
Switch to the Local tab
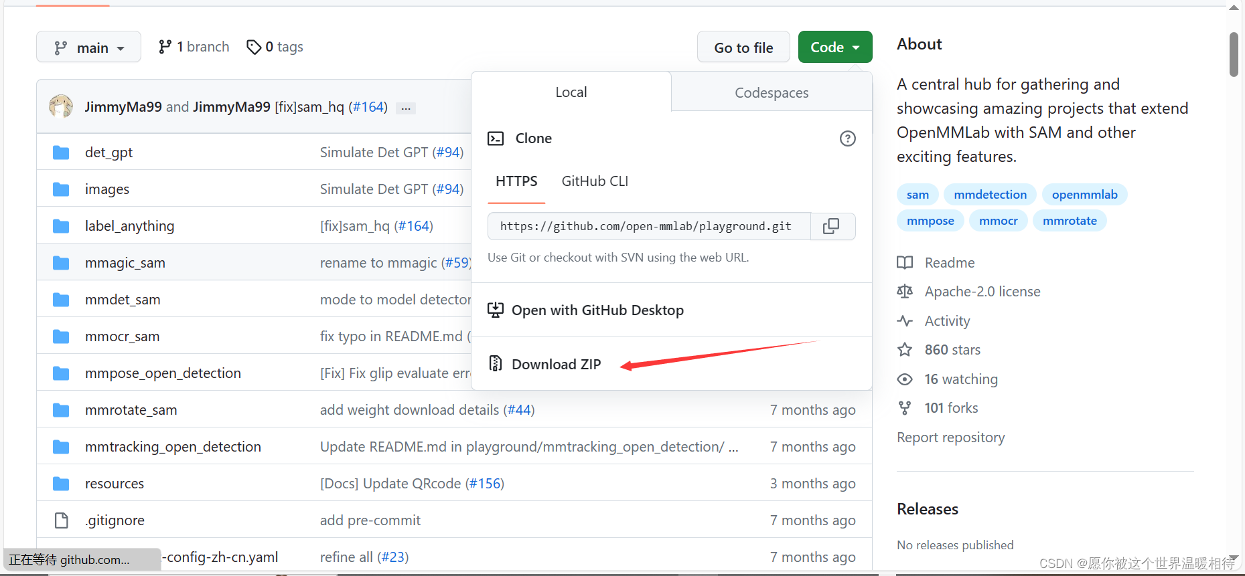pos(571,92)
